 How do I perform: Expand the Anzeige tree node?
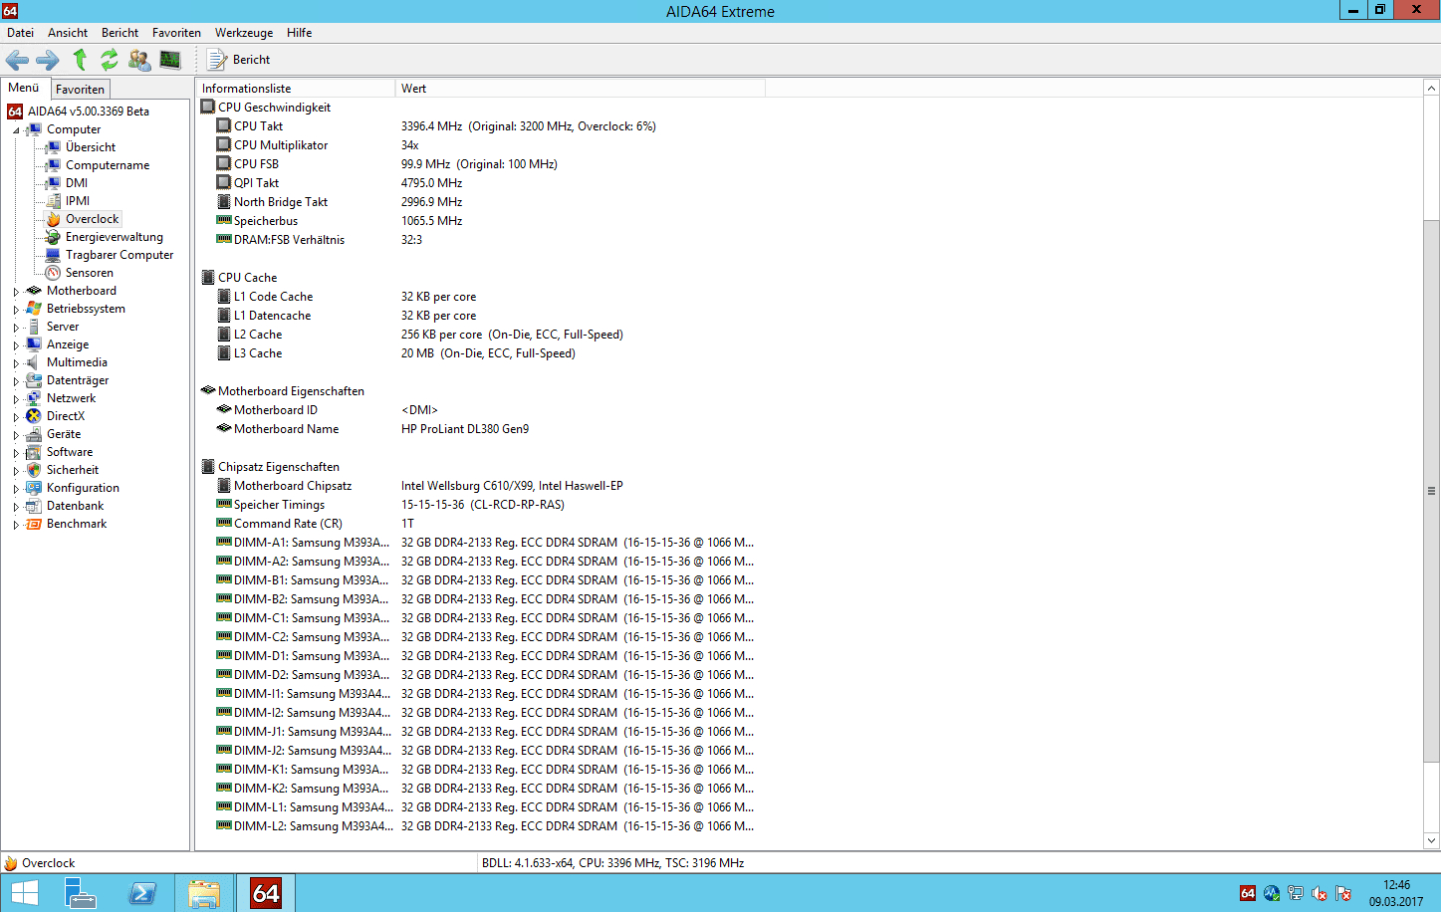[16, 345]
